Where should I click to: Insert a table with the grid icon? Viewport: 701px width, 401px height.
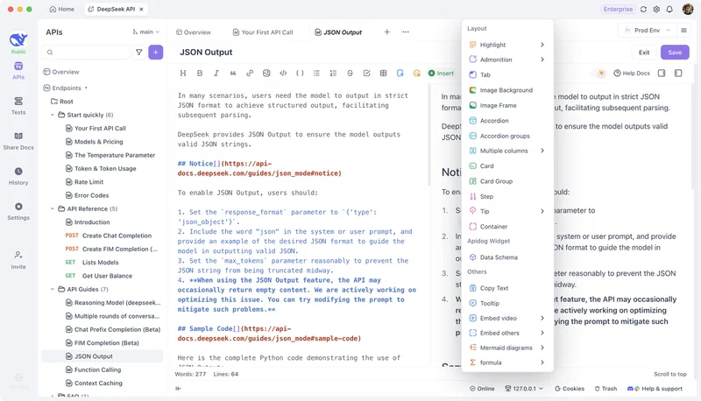point(384,74)
